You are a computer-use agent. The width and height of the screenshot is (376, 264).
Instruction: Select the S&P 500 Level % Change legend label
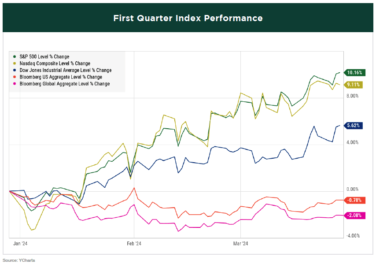click(44, 57)
